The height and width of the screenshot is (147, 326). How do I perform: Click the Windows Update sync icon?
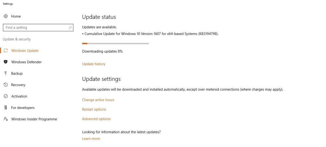pyautogui.click(x=5, y=50)
